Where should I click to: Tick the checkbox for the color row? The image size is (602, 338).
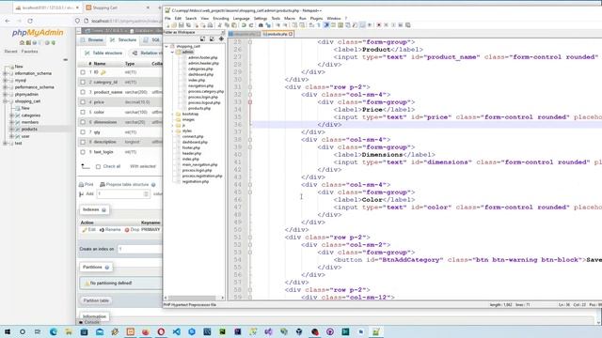point(83,112)
